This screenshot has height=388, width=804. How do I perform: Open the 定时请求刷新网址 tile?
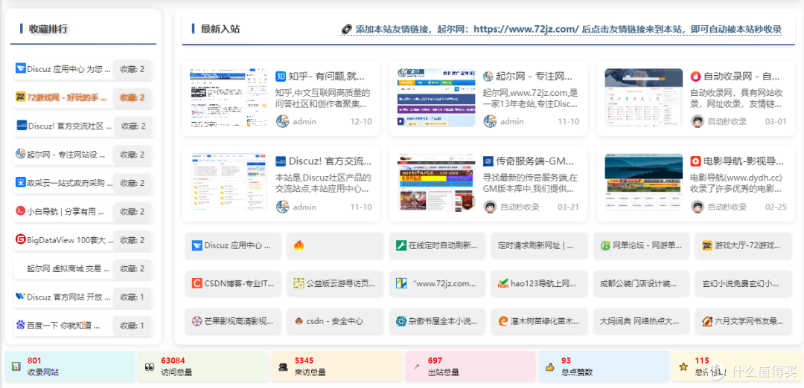click(538, 245)
